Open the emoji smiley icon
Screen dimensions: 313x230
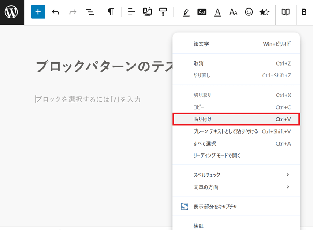pyautogui.click(x=249, y=12)
